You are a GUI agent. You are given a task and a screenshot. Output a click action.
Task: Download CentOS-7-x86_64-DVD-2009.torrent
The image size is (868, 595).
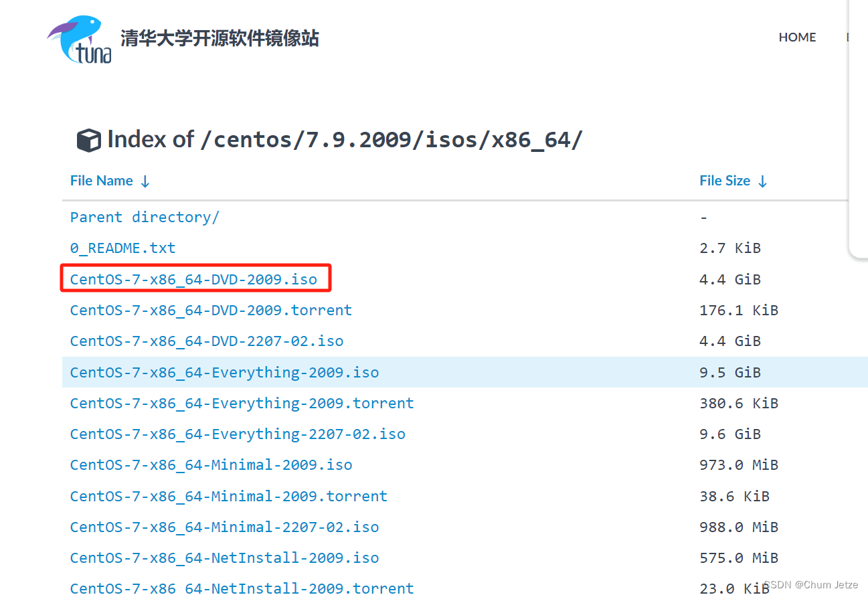(211, 310)
